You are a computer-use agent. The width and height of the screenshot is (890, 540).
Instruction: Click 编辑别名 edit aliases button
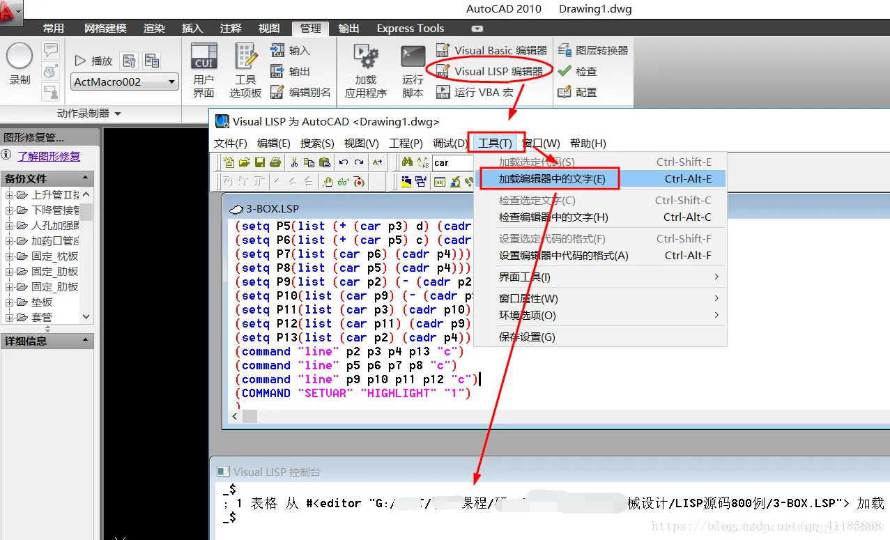pos(300,92)
